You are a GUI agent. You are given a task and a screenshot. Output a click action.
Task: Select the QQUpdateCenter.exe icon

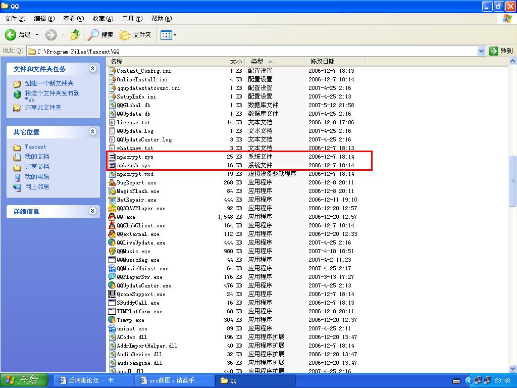coord(112,285)
